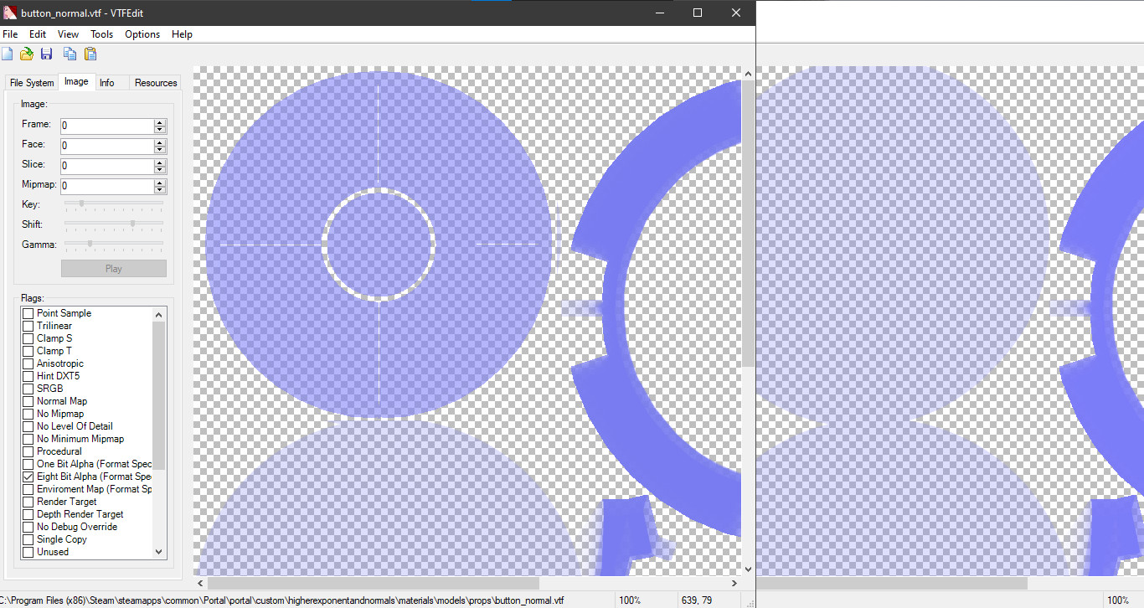
Task: Open the Tools menu
Action: 101,34
